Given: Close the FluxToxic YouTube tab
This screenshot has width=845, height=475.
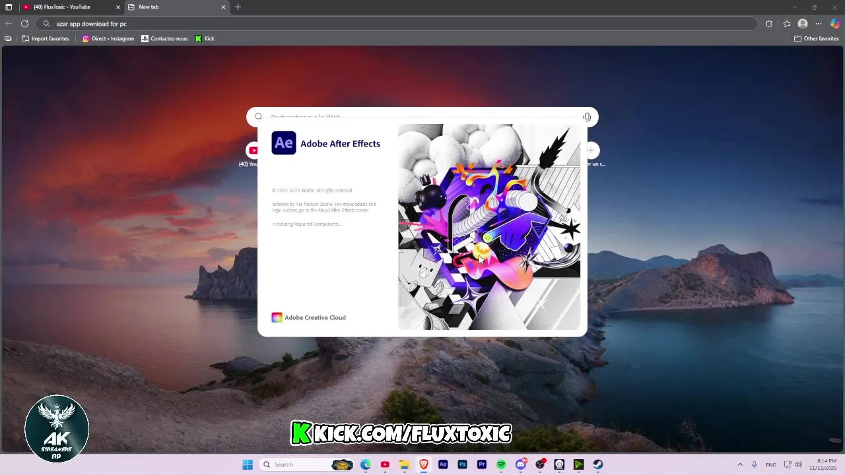Looking at the screenshot, I should 118,7.
